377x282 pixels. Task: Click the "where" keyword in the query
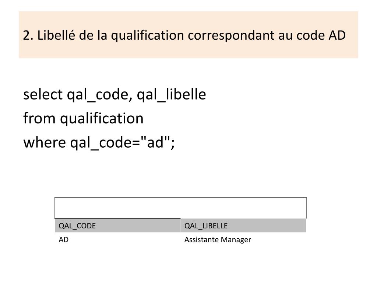point(45,142)
